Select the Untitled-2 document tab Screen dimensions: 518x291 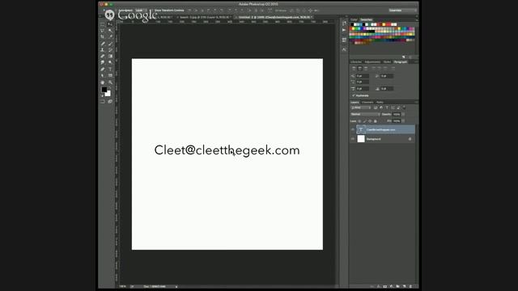[x=274, y=17]
